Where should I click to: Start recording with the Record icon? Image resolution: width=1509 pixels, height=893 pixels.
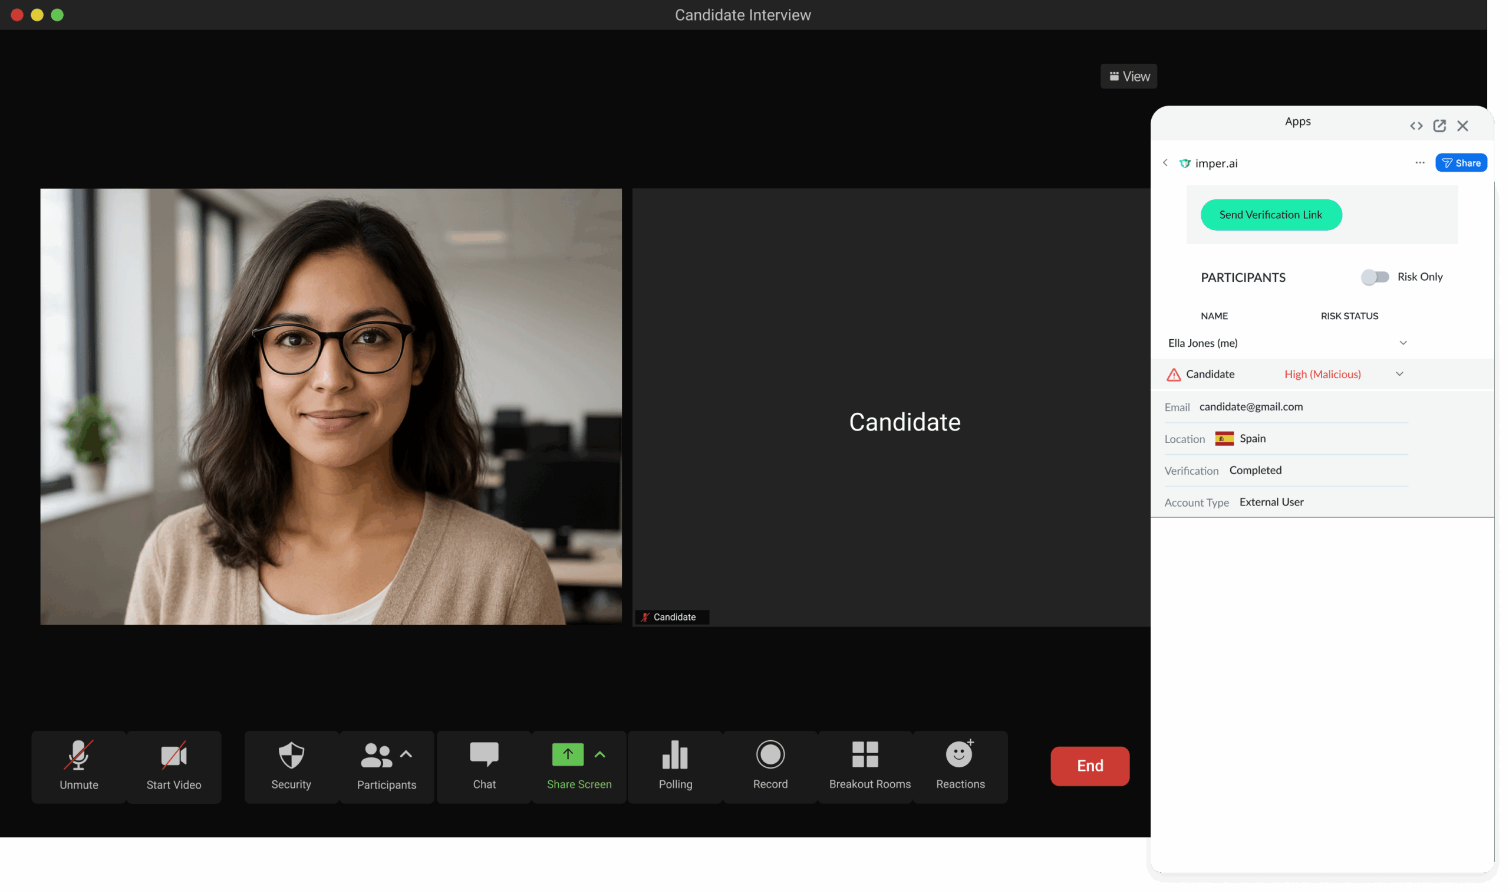(x=770, y=755)
